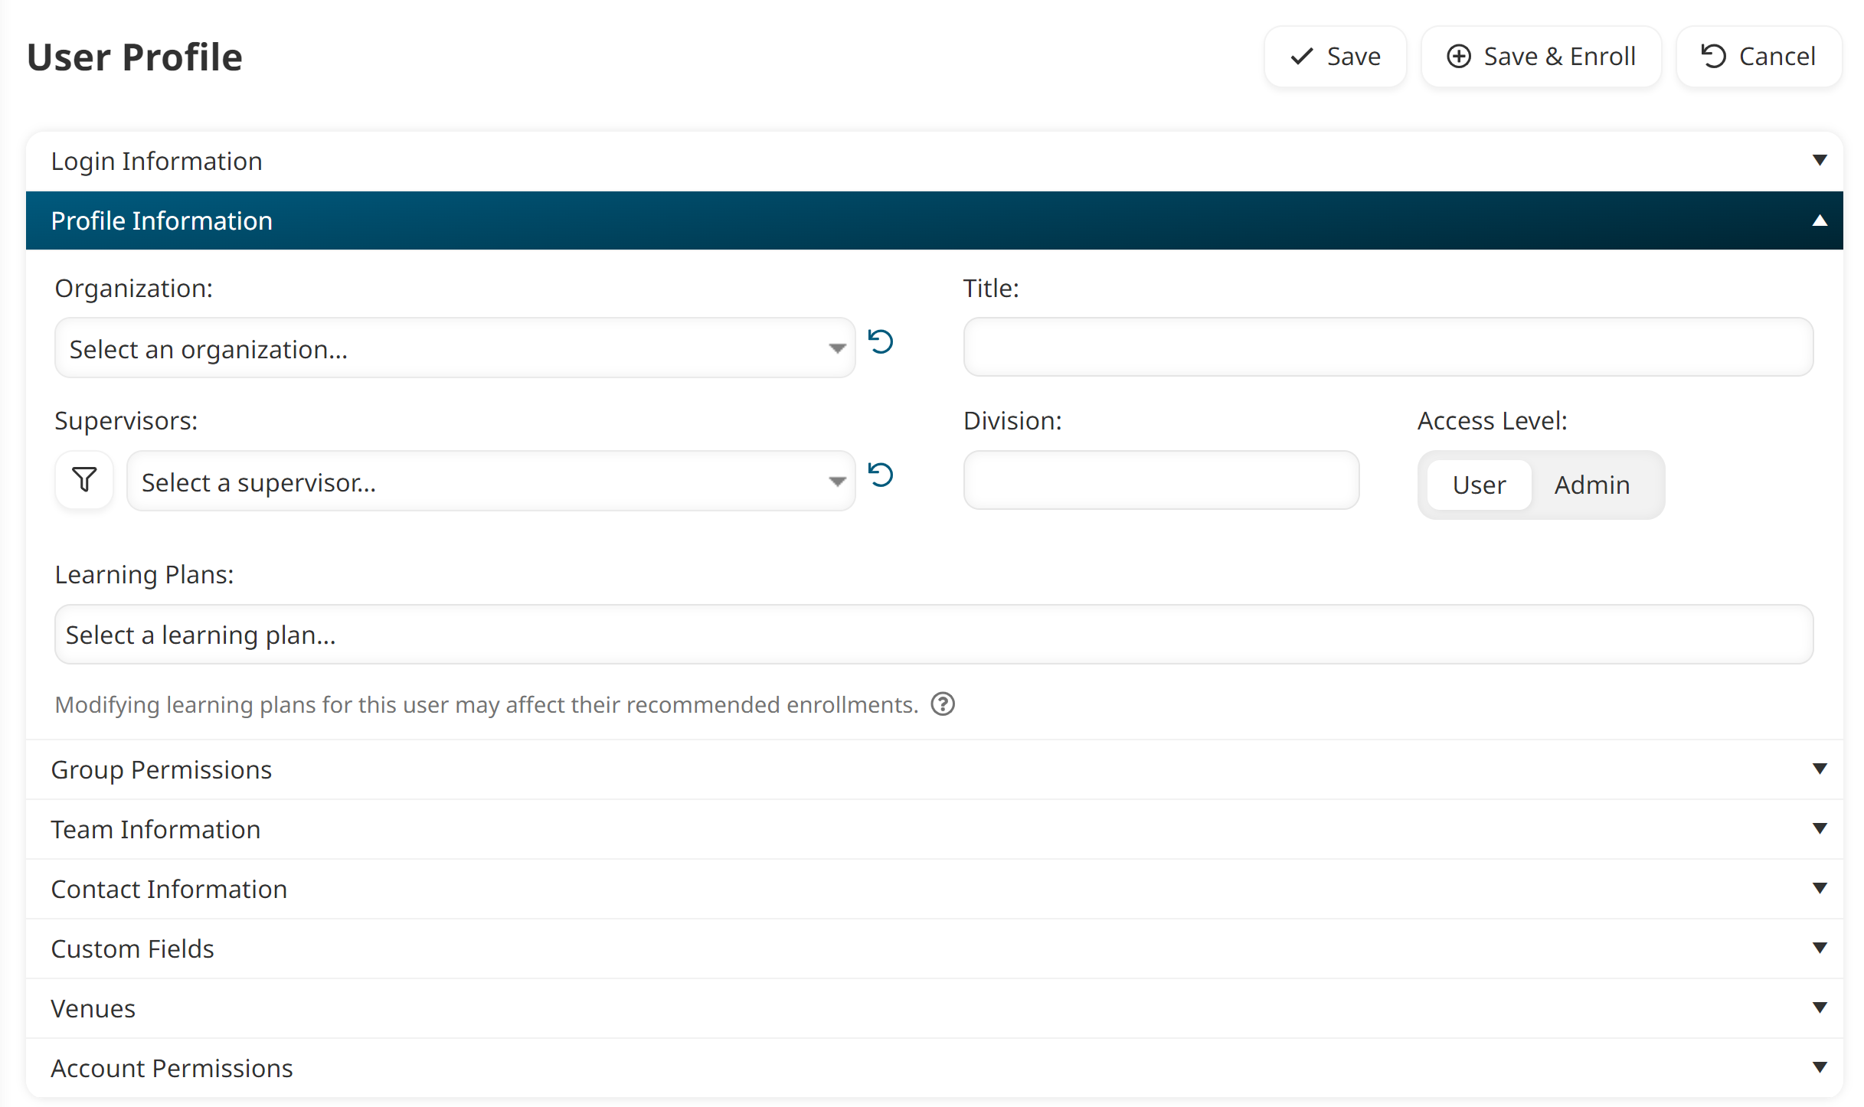Open the supervisor filter funnel icon
The width and height of the screenshot is (1864, 1107).
coord(84,481)
